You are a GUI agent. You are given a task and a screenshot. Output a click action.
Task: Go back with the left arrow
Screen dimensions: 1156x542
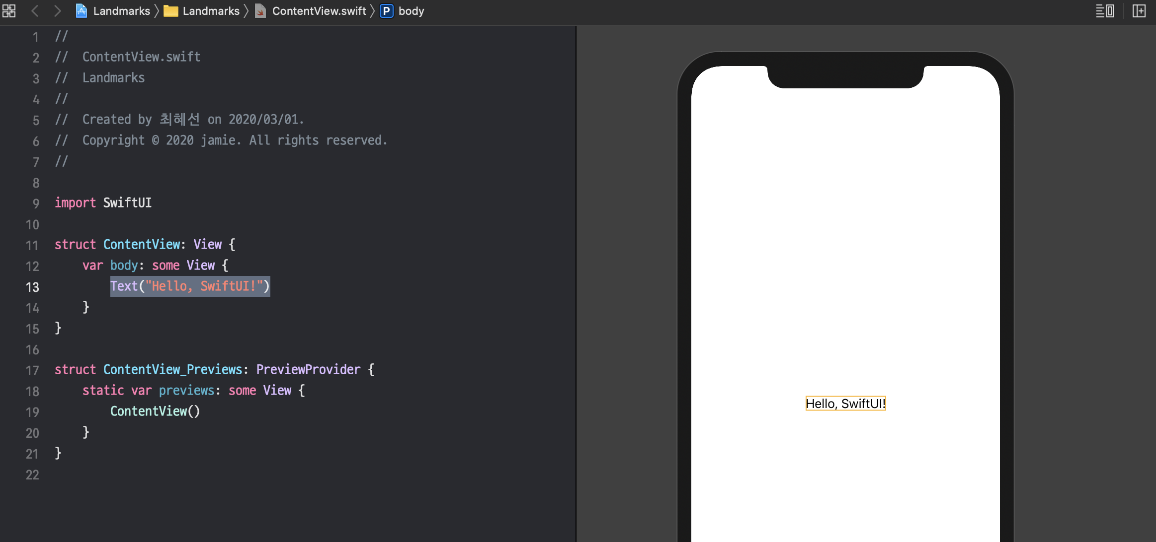point(35,11)
